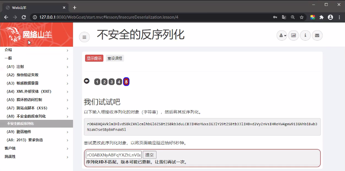Collapse (A8) 不安全的反序列化 category
This screenshot has height=171, width=345.
tap(37, 116)
